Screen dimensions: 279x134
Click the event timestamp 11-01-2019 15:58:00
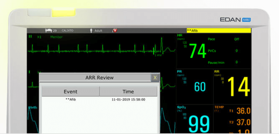[128, 100]
